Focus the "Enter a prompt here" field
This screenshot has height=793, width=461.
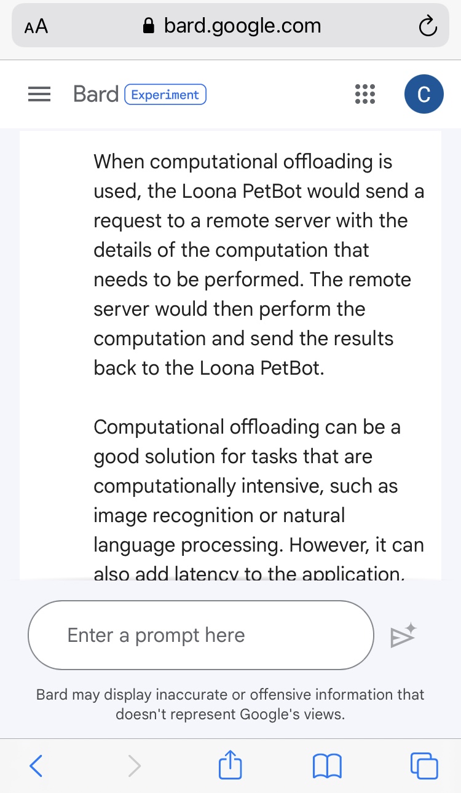[x=200, y=635]
